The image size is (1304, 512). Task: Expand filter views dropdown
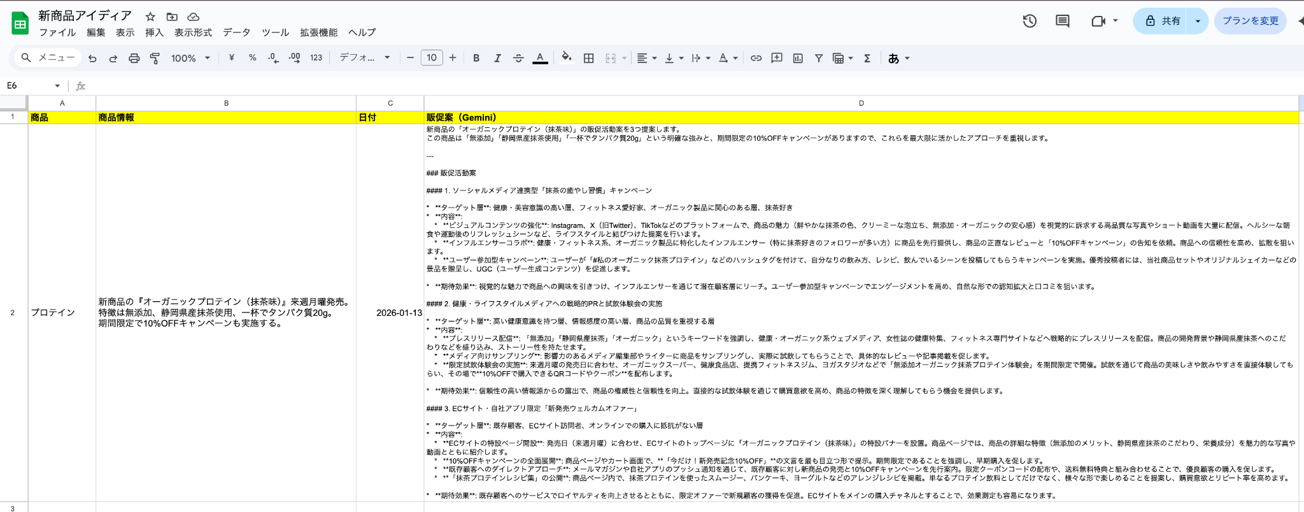click(851, 58)
